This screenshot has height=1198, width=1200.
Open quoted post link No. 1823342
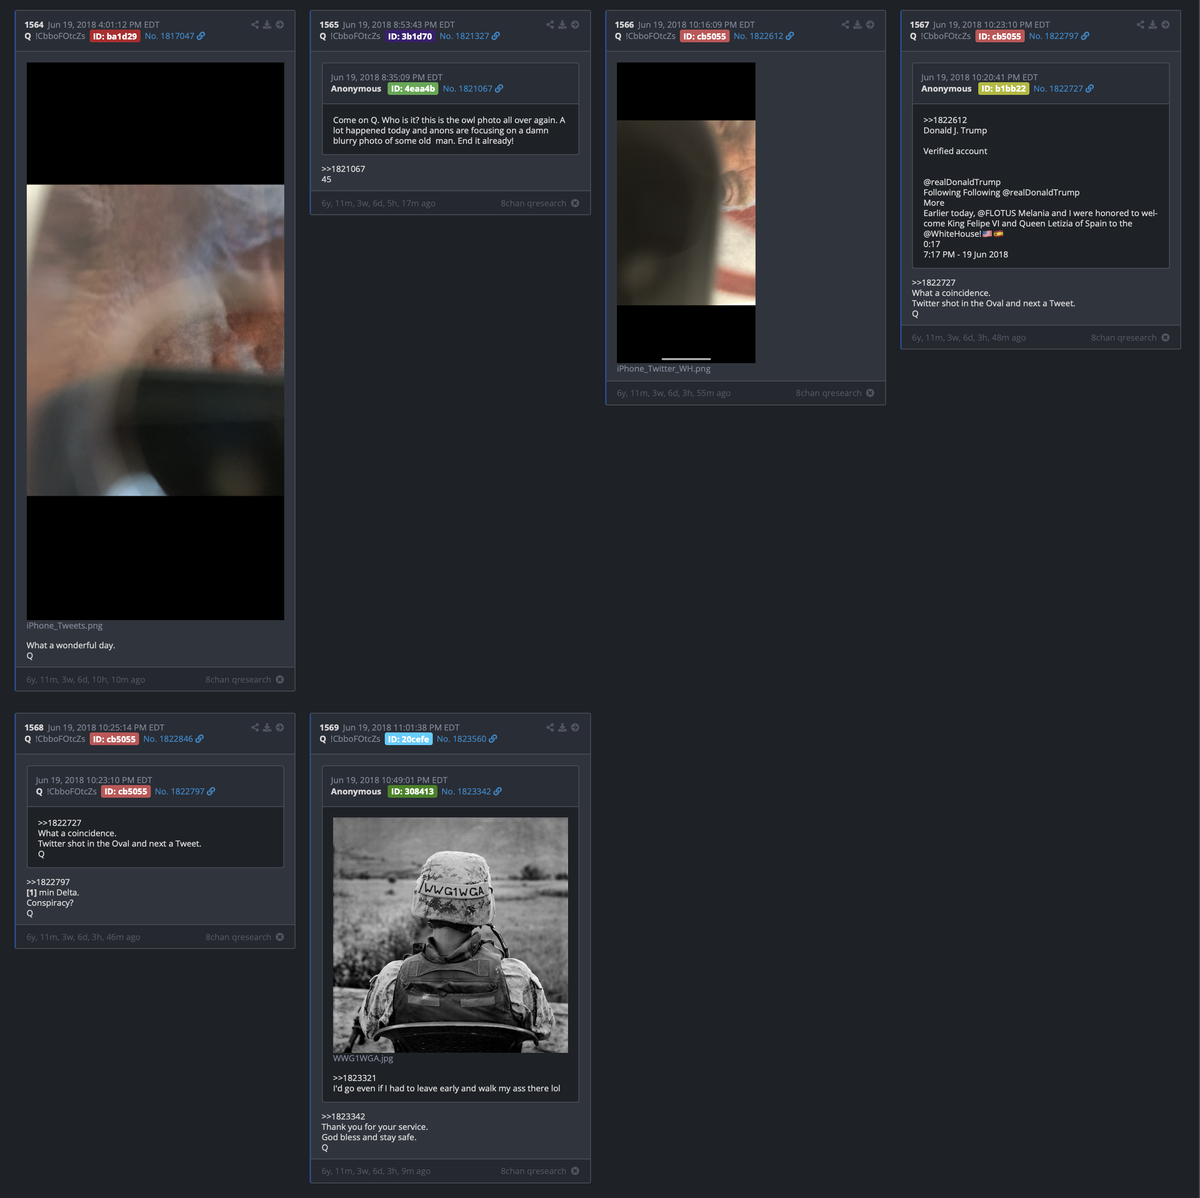click(467, 791)
